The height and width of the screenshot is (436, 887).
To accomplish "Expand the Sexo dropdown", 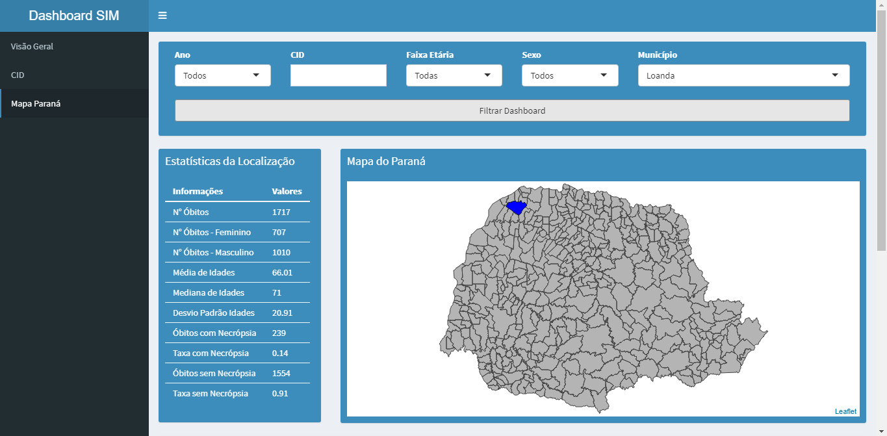I will tap(569, 75).
